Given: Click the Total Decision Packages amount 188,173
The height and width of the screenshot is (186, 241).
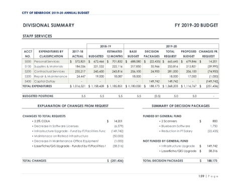Looking at the screenshot, I should 212,161.
